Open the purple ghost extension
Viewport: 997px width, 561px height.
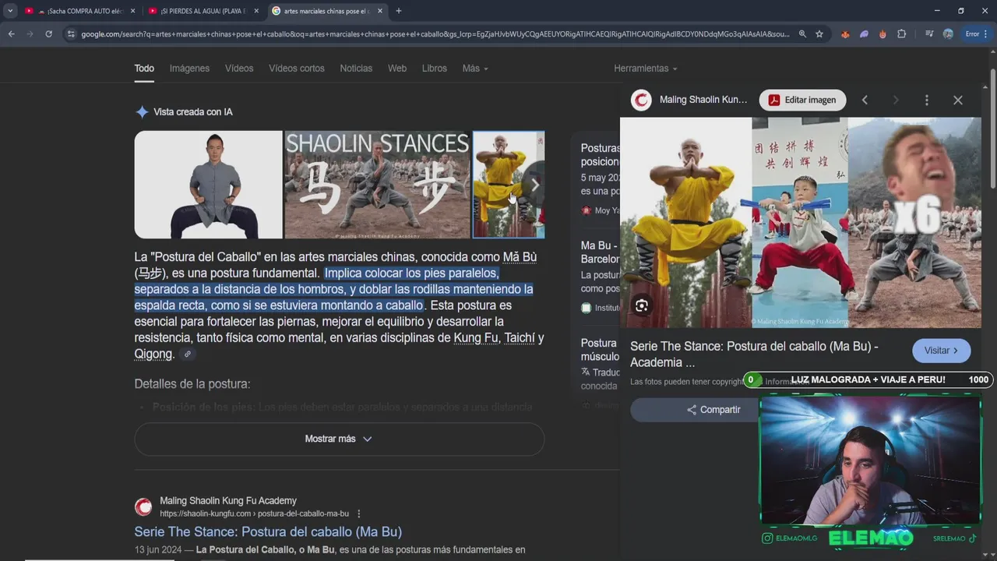point(864,34)
